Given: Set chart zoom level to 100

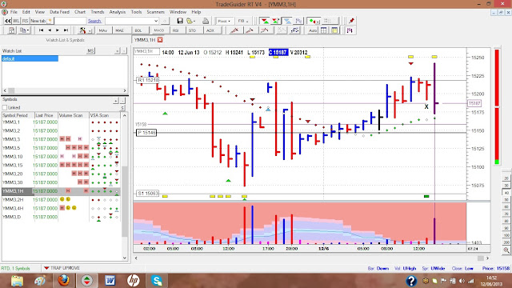Looking at the screenshot, I should click(506, 235).
